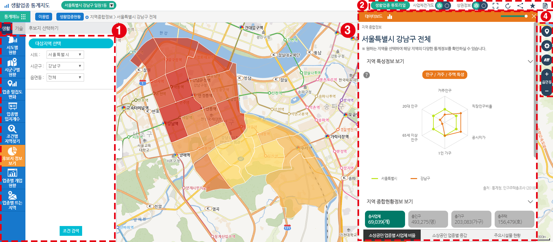Open 업종 밀집도 변화 sidebar menu

12,89
